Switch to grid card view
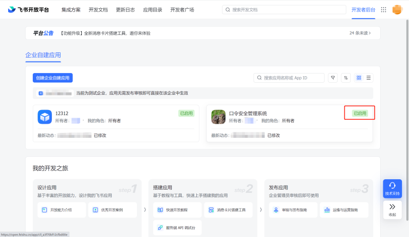 click(x=359, y=78)
